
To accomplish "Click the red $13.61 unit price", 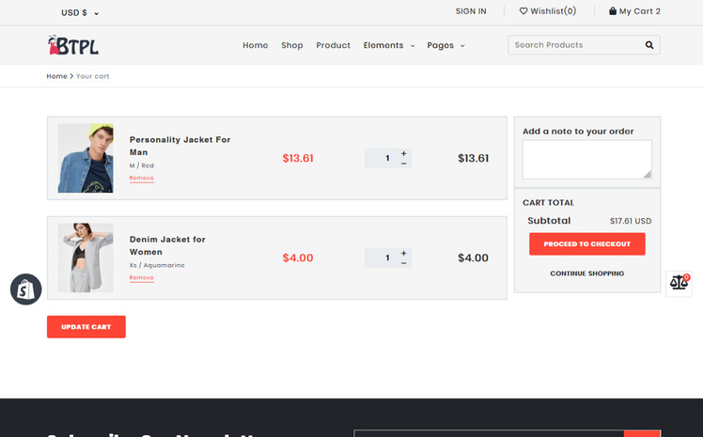I will [x=298, y=158].
